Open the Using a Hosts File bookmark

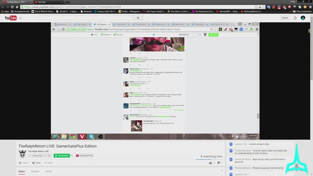click(x=105, y=12)
